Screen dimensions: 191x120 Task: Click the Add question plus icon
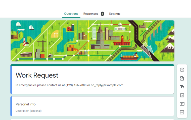[x=182, y=70]
